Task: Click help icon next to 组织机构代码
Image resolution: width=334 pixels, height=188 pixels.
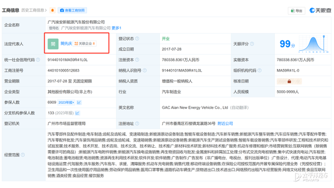Action: coord(260,70)
